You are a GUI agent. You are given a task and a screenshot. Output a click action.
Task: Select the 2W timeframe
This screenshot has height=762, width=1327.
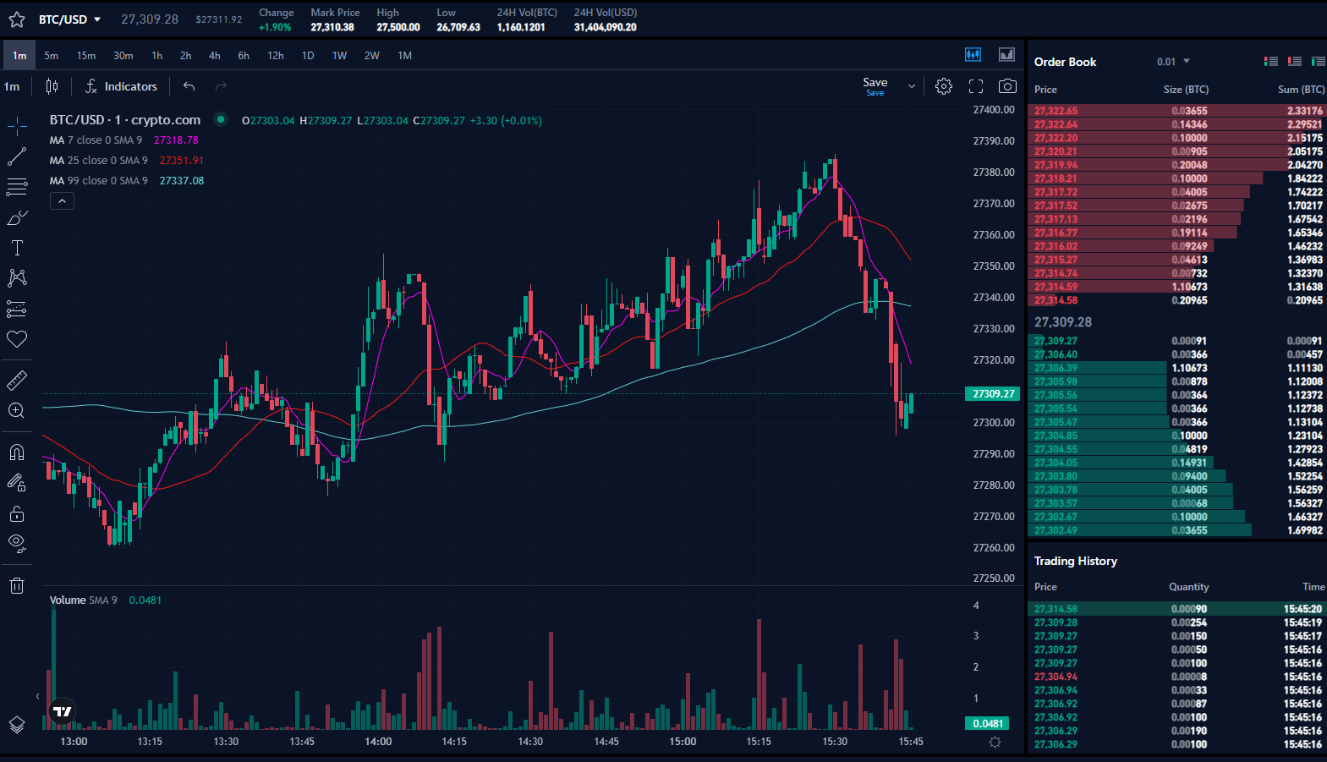pyautogui.click(x=372, y=56)
